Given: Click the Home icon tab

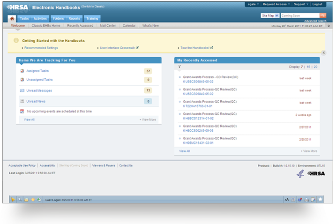Looking at the screenshot, I should coord(13,19).
